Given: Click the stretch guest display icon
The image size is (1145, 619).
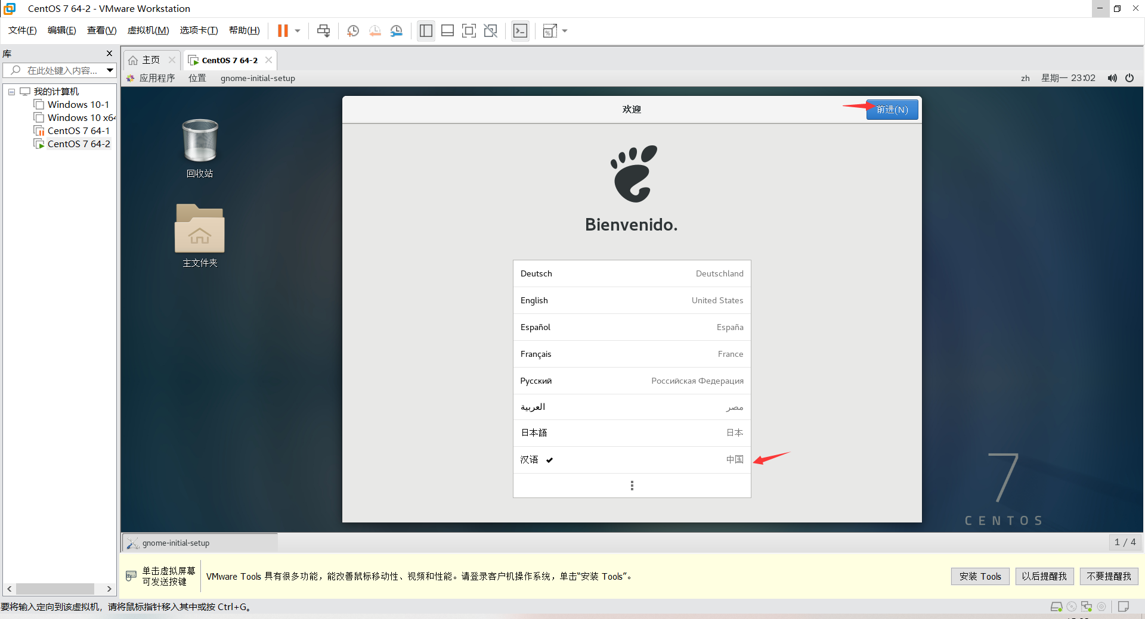Looking at the screenshot, I should click(x=550, y=31).
